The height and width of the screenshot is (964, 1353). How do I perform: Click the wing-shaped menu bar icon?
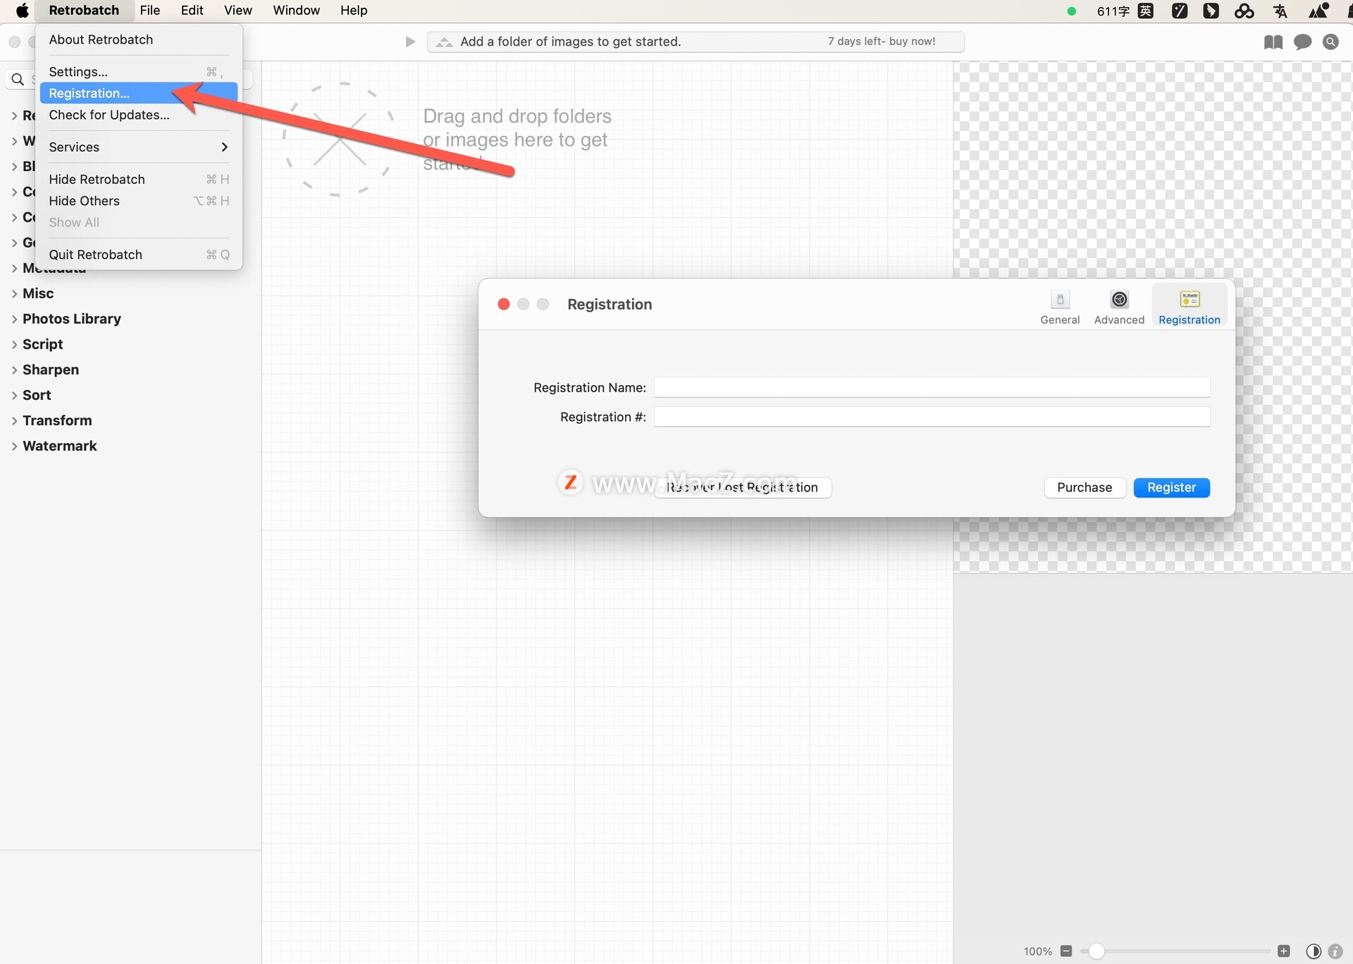click(x=1211, y=11)
